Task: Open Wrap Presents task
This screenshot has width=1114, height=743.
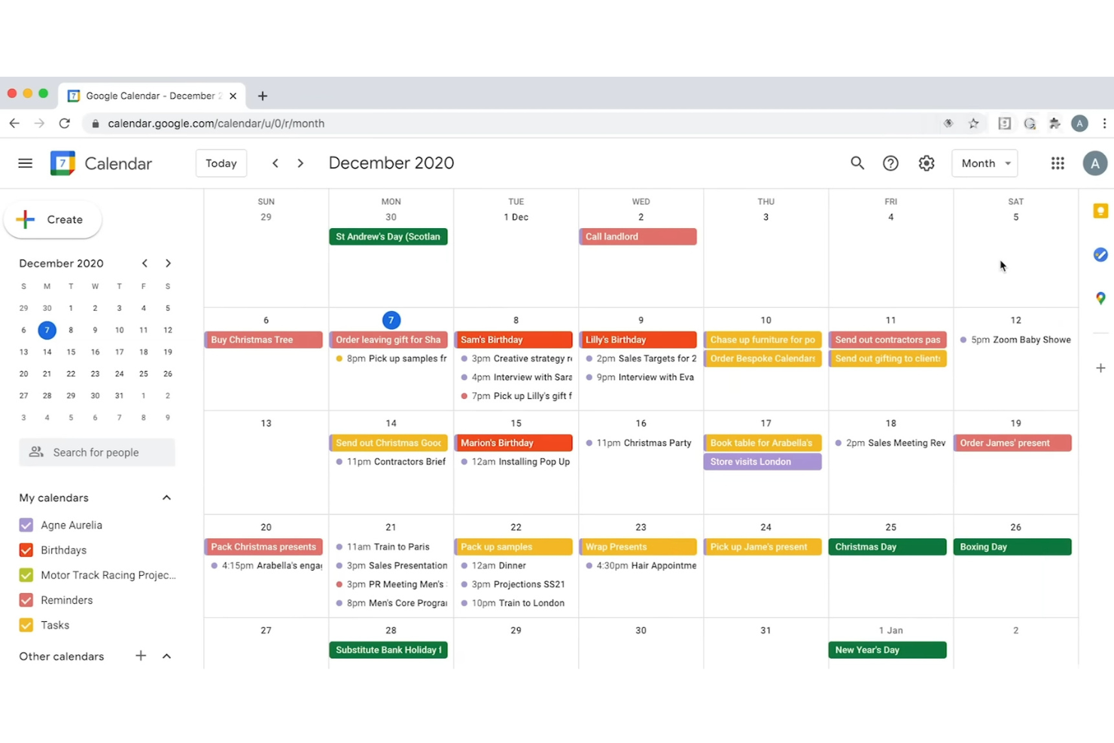Action: click(638, 547)
